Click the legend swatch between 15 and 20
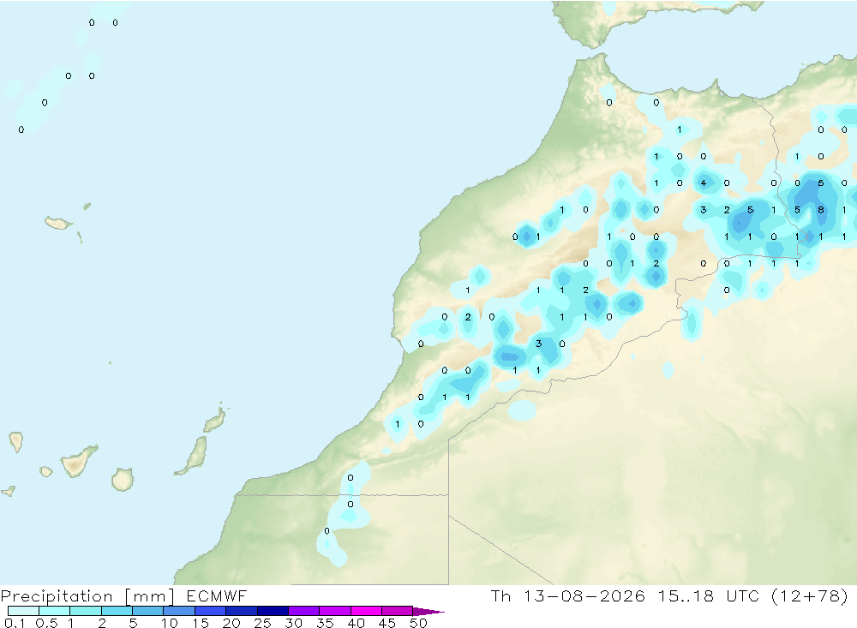The image size is (857, 628). pos(210,611)
